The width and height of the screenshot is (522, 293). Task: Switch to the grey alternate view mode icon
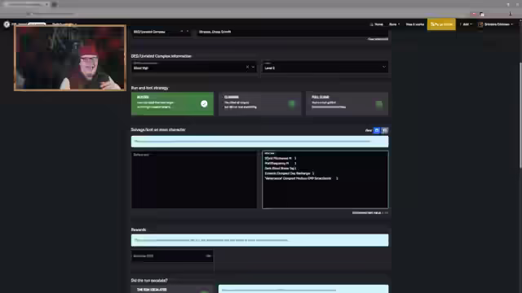click(385, 130)
